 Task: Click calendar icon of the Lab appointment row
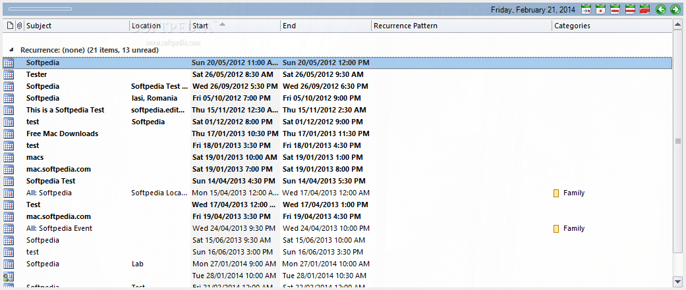[x=9, y=264]
